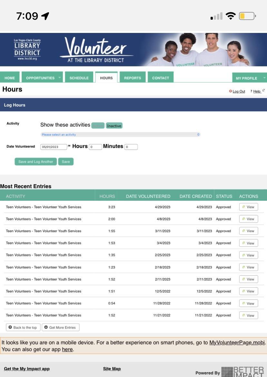The image size is (267, 377).
Task: Click activity name in 3/4/2023 row
Action: pos(44,243)
